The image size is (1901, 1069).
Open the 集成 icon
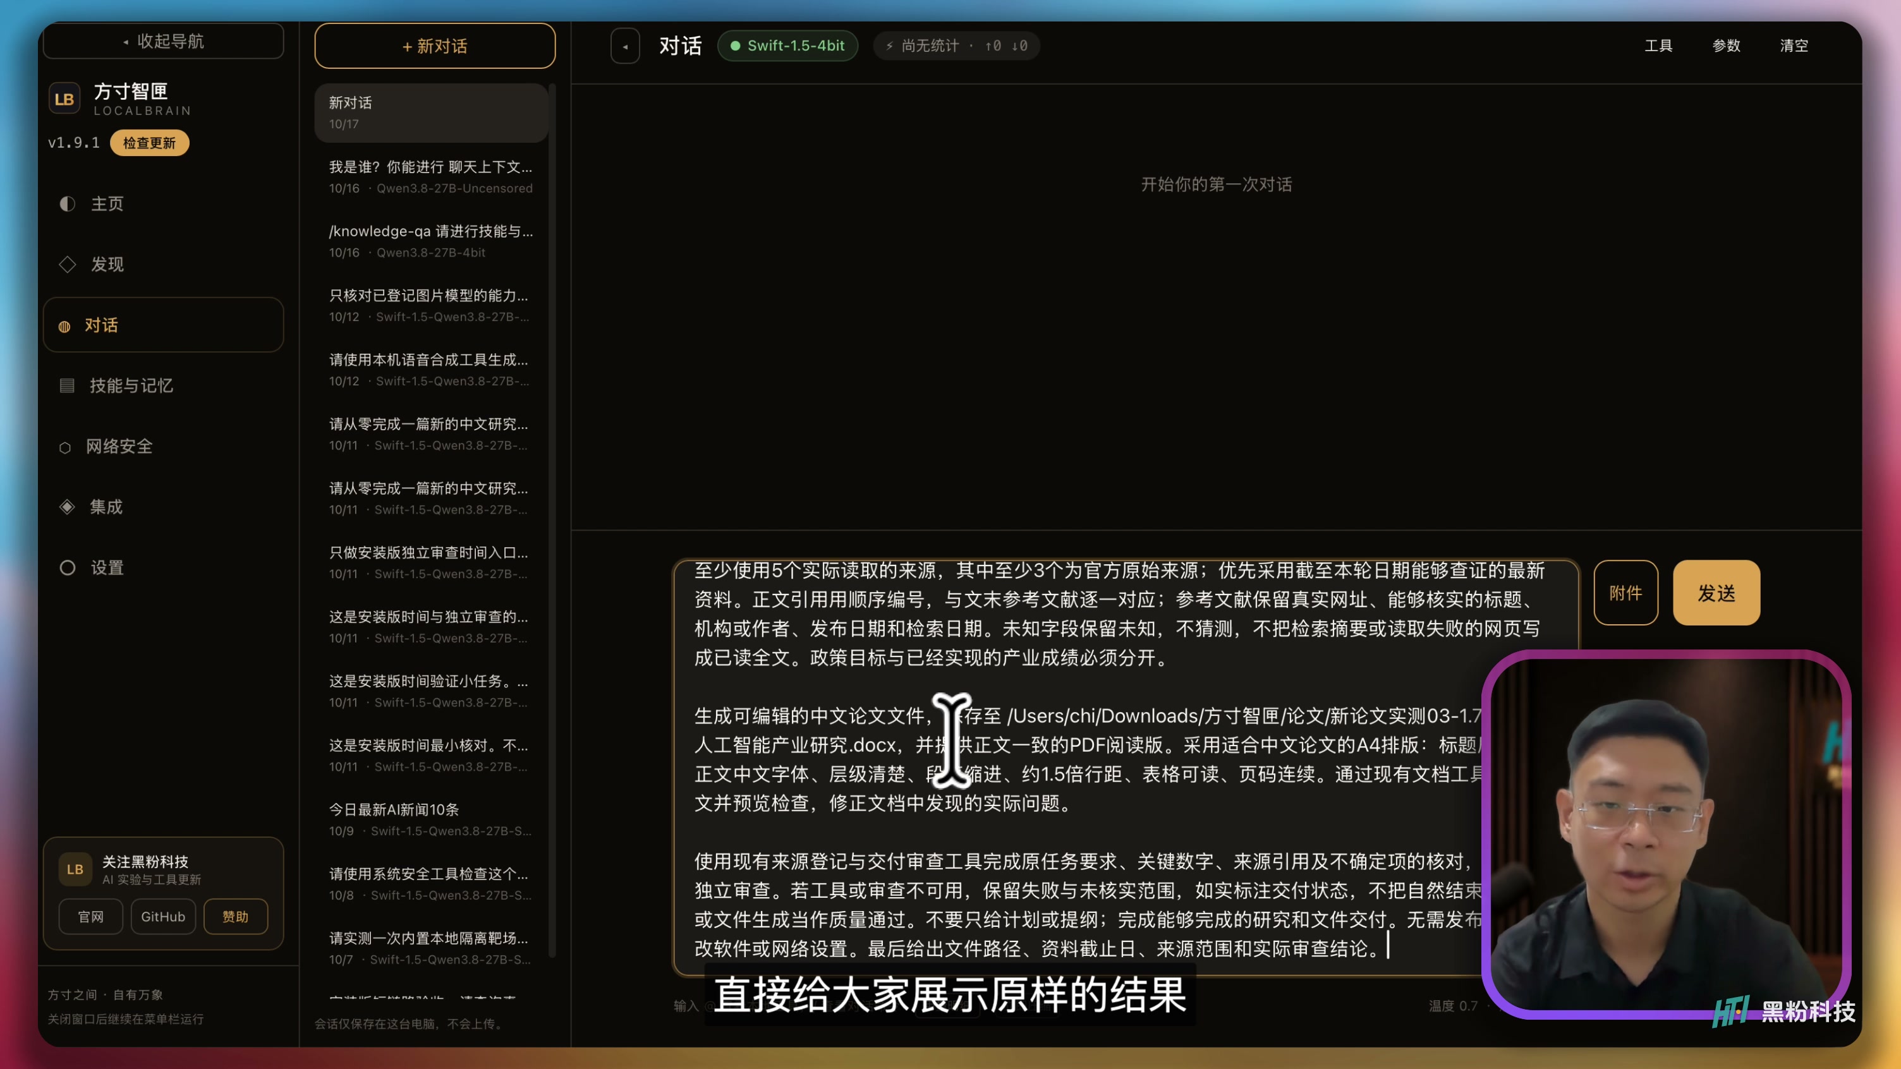(67, 507)
